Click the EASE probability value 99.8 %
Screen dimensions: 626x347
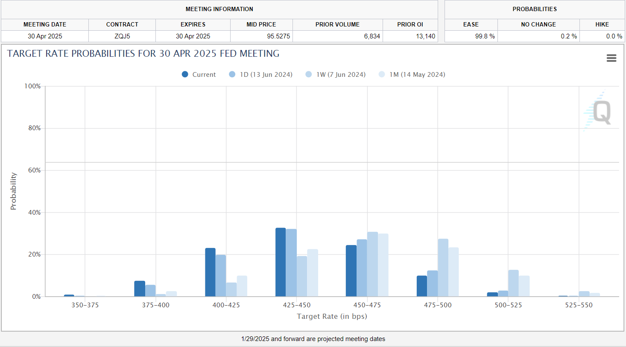point(485,36)
